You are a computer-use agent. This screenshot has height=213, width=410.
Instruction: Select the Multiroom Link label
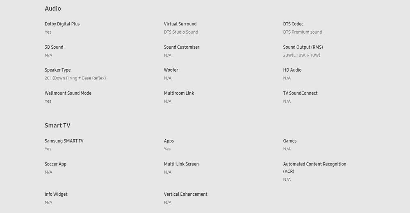click(x=179, y=93)
